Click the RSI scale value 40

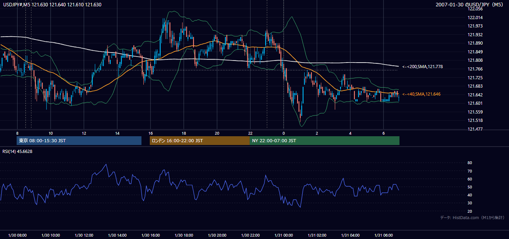[x=470, y=195]
